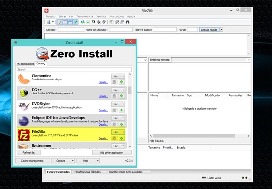Open the Transferência menu
The width and height of the screenshot is (272, 189).
[x=85, y=16]
